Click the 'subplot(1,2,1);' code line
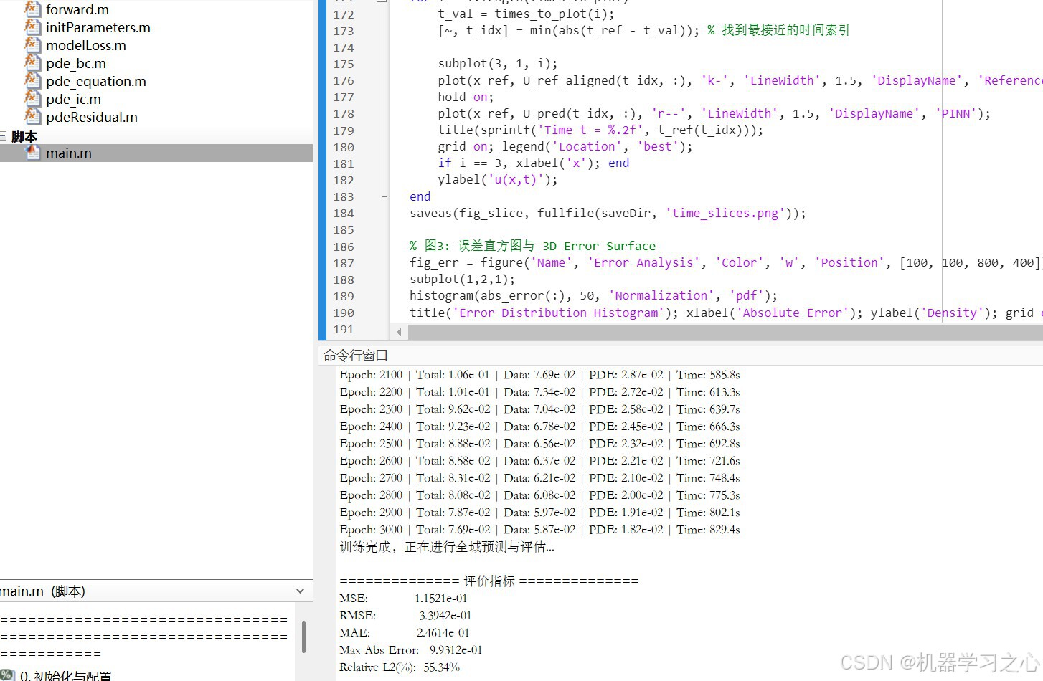Image resolution: width=1043 pixels, height=681 pixels. 462,279
